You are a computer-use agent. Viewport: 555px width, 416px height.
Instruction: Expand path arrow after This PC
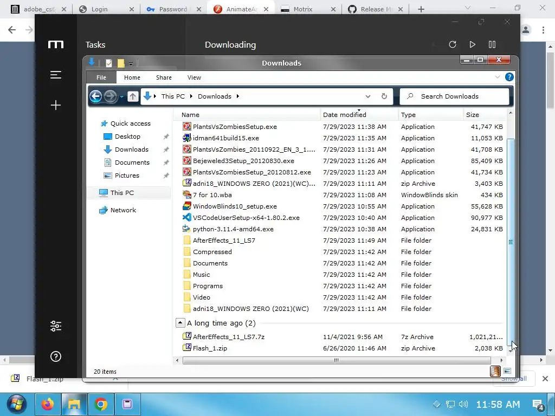click(191, 96)
